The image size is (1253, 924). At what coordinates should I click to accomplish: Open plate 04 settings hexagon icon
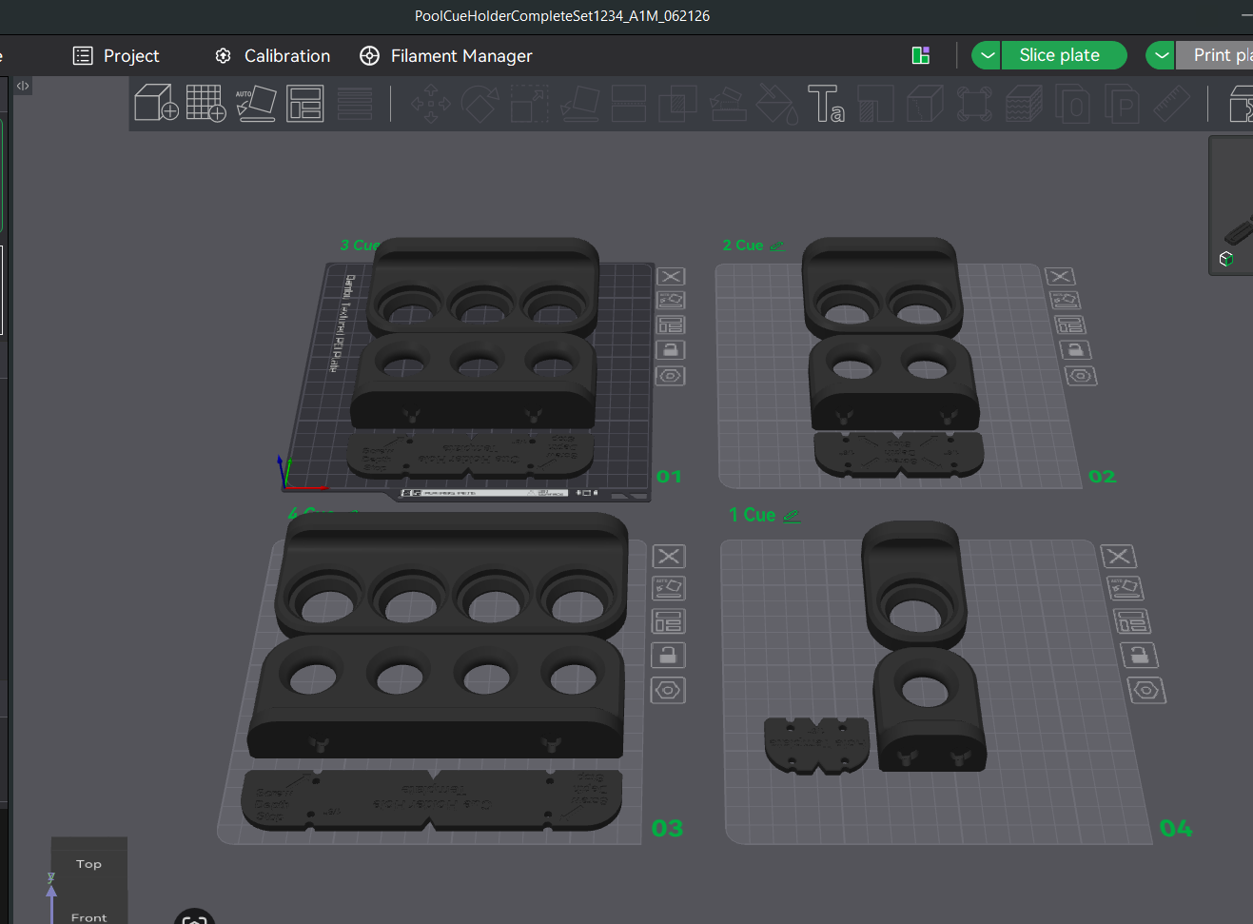tap(1146, 690)
